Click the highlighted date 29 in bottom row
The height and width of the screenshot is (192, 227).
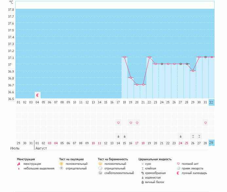tap(211, 143)
